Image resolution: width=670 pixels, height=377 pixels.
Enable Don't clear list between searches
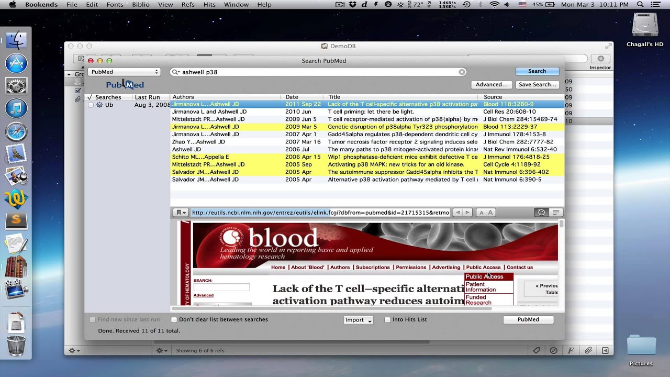[174, 319]
